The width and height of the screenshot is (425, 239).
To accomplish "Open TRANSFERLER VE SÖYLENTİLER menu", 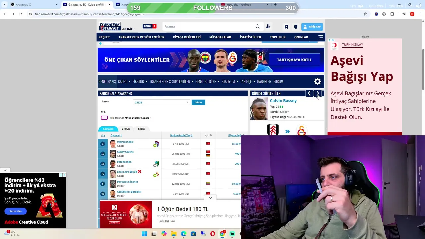I will point(141,37).
